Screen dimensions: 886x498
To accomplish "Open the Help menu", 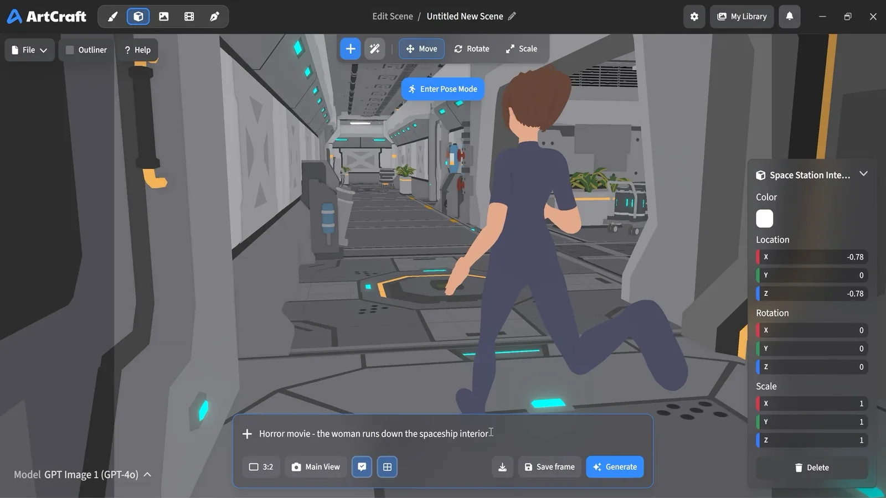I will coord(137,50).
